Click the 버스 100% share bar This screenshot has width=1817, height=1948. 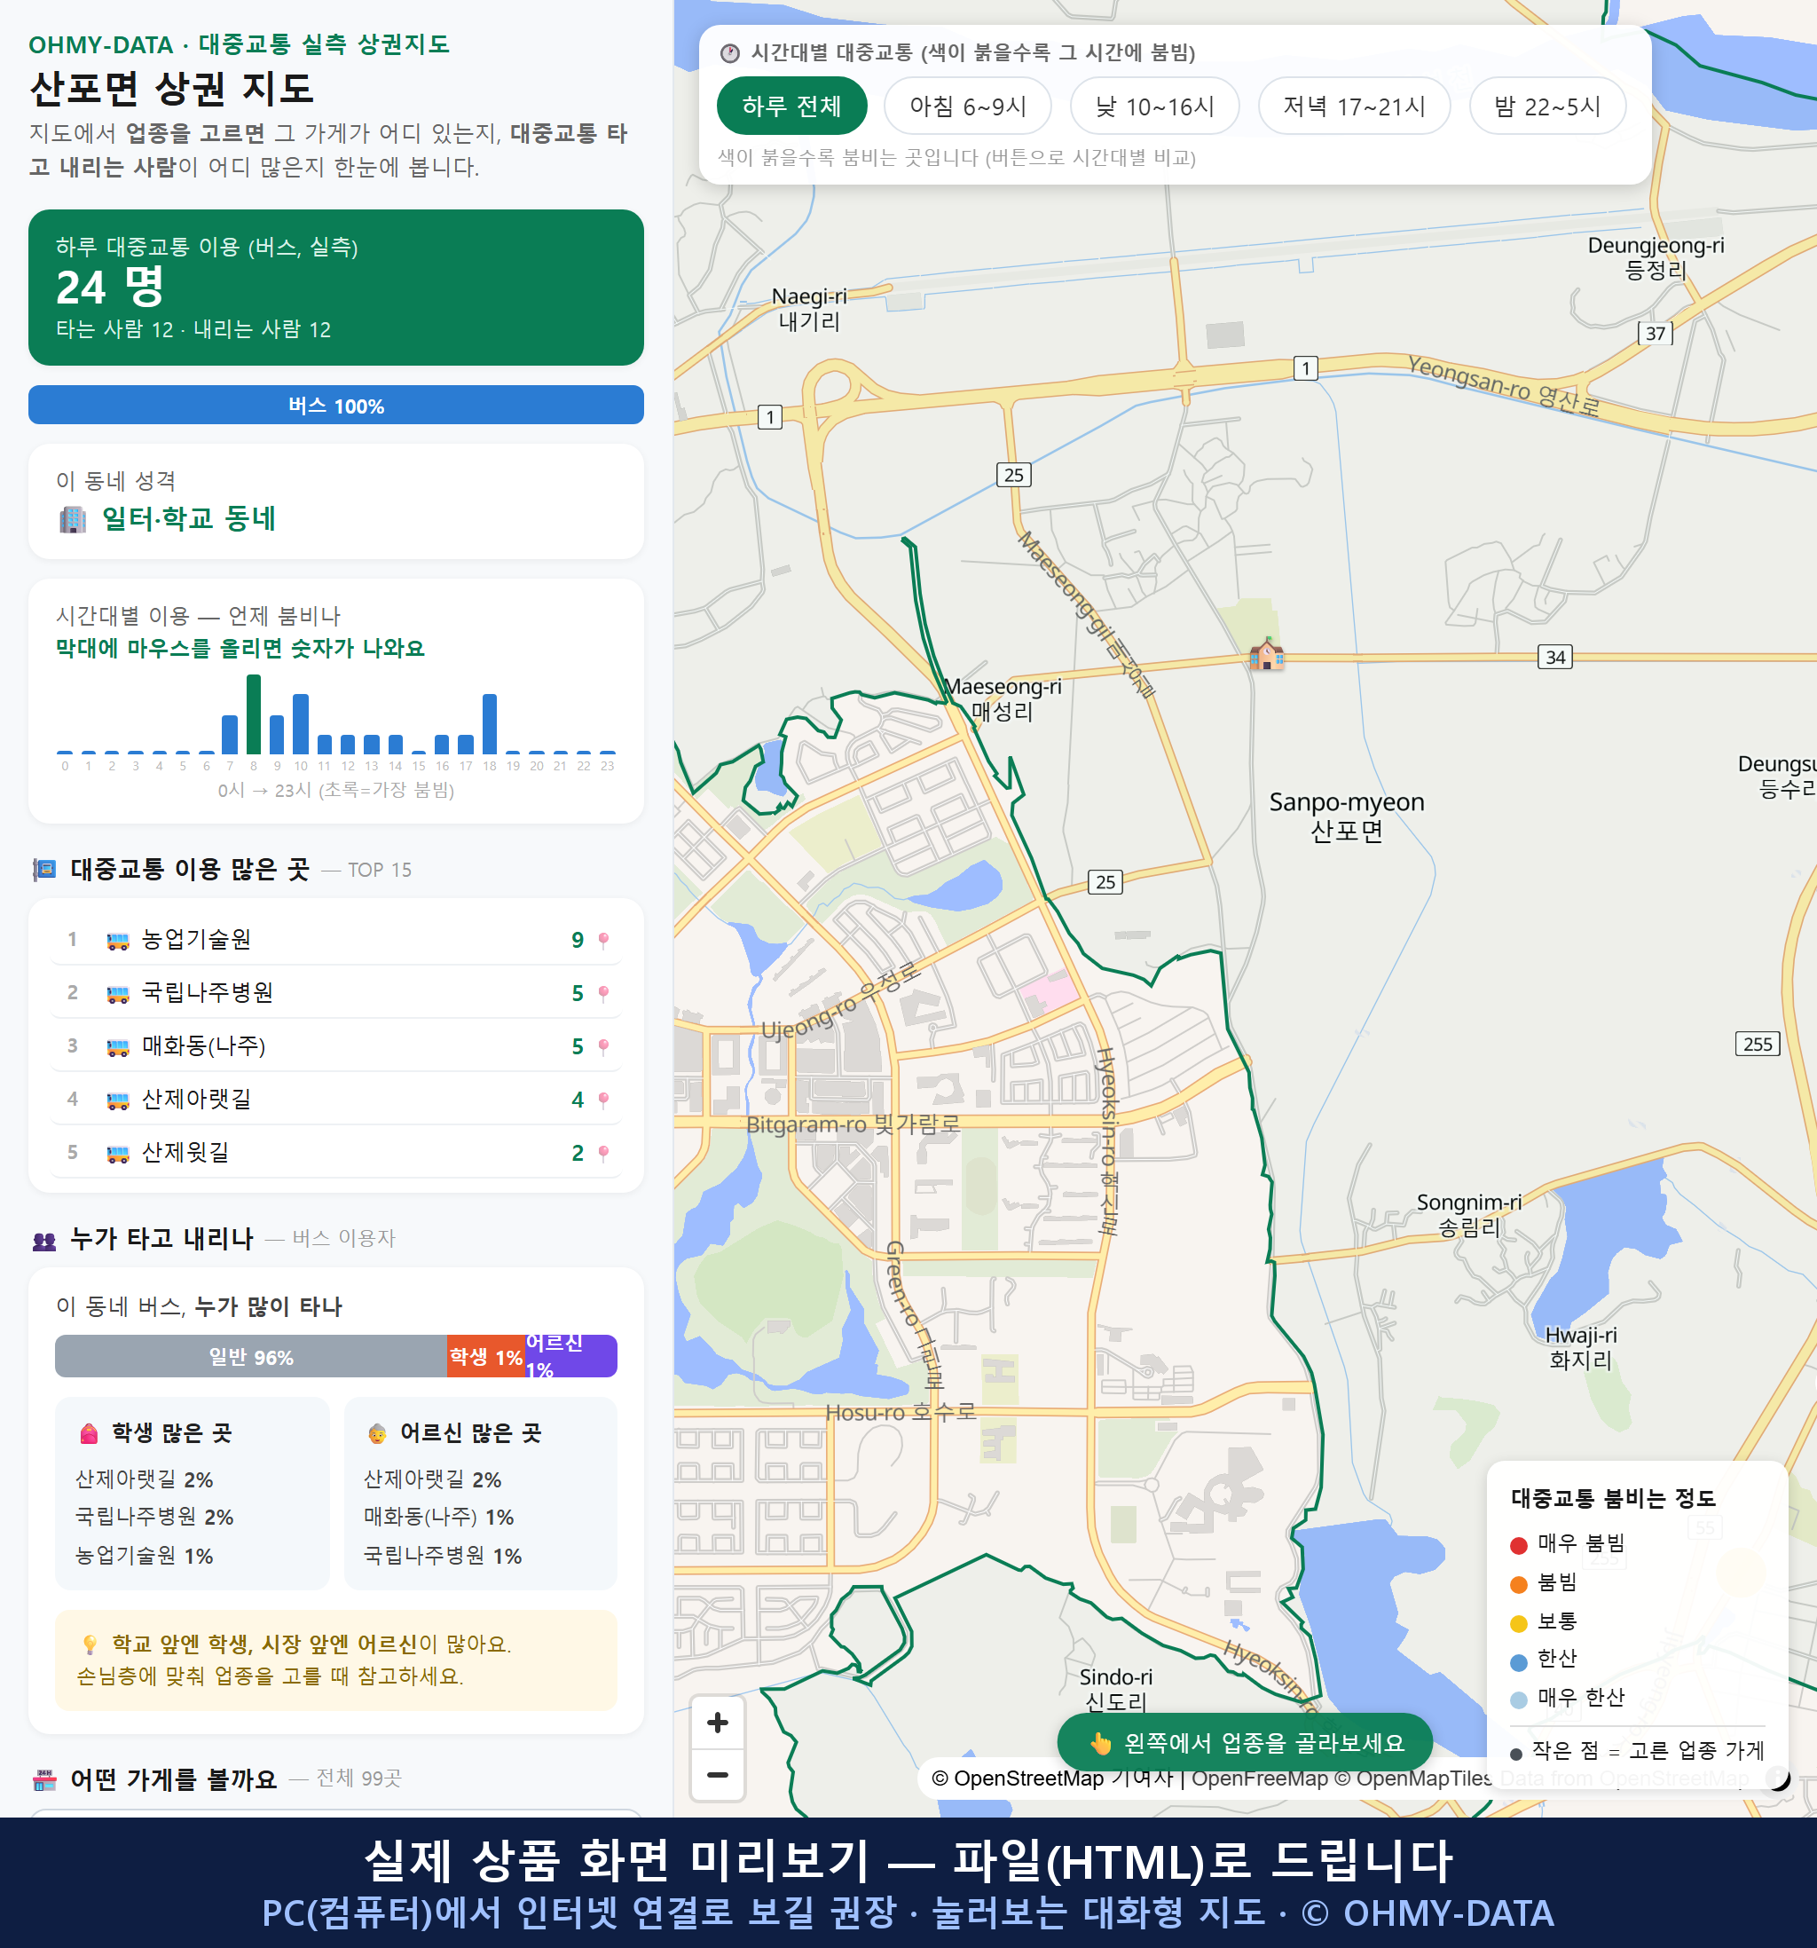[x=336, y=406]
